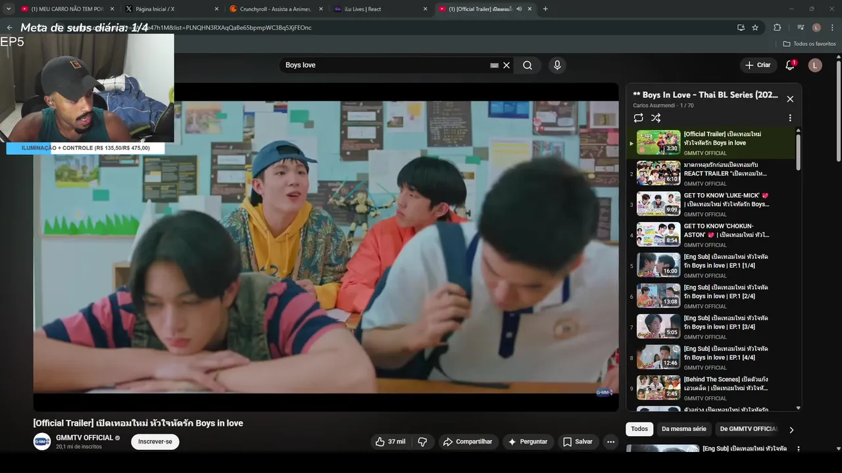Open Chrome three-dot menu
Viewport: 842px width, 473px height.
832,28
